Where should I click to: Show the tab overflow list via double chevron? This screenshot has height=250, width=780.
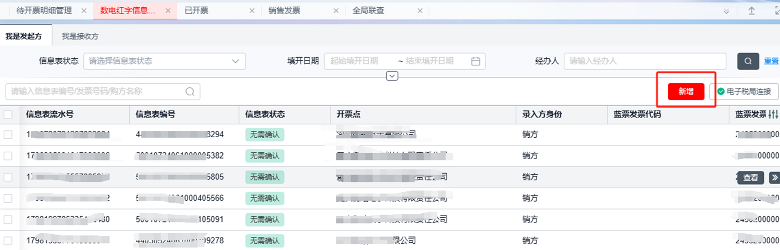pyautogui.click(x=726, y=11)
